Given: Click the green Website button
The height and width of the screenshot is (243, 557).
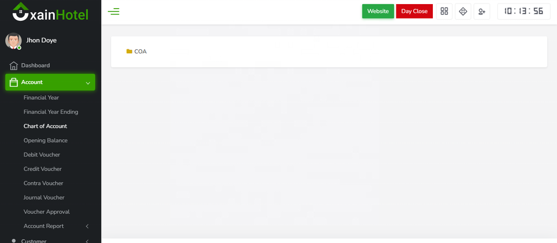Looking at the screenshot, I should coord(378,12).
